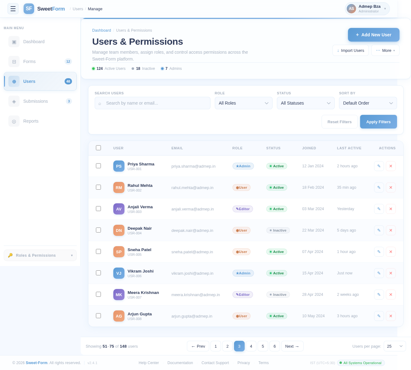Select Sneha Patel's row checkbox
This screenshot has height=370, width=411.
(x=98, y=251)
